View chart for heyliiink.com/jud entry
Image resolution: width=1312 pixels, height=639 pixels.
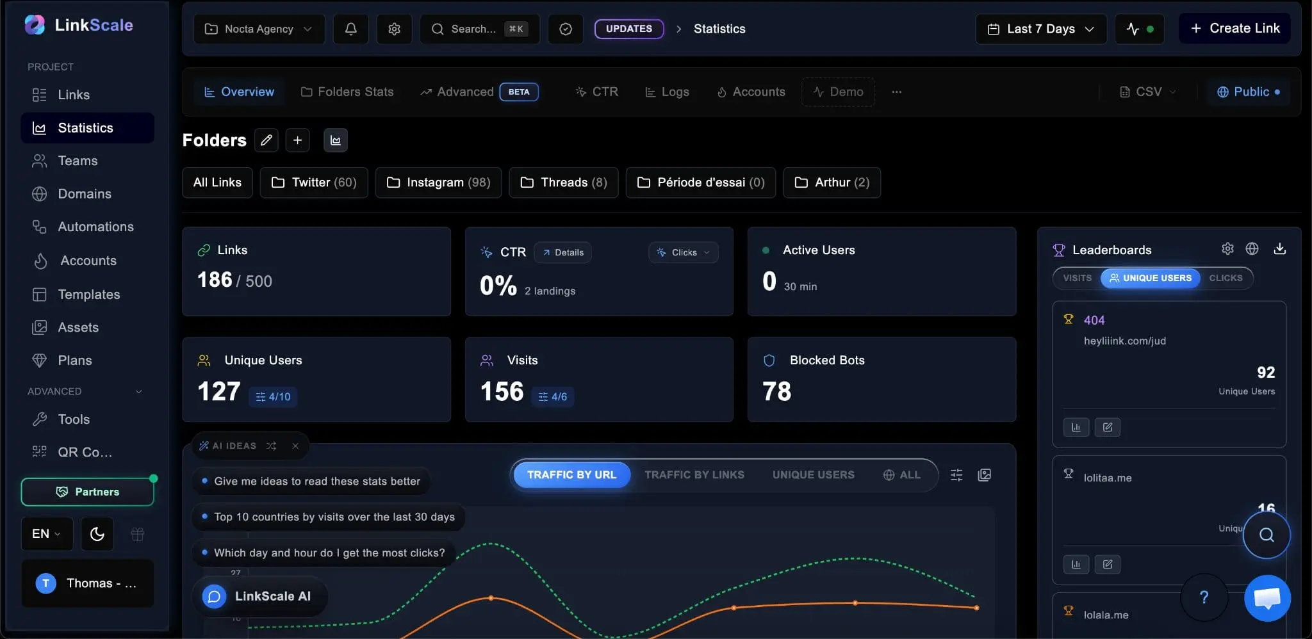click(x=1076, y=427)
